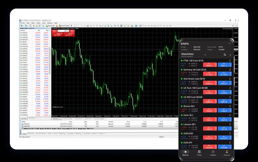Open Germany 40 Cash row options menu
This screenshot has width=258, height=162.
click(x=230, y=70)
